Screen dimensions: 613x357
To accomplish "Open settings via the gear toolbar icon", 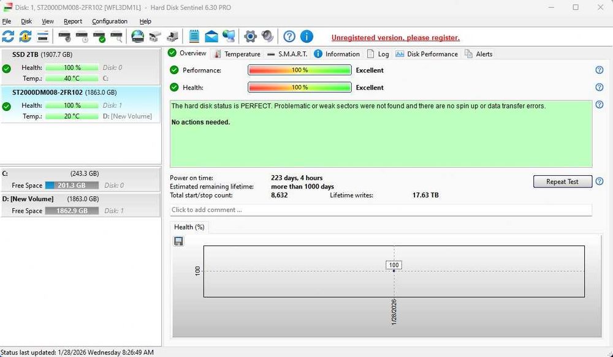I will [x=250, y=37].
